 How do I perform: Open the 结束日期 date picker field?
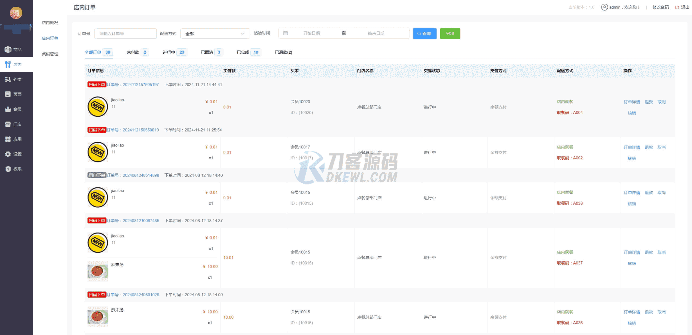pyautogui.click(x=376, y=33)
